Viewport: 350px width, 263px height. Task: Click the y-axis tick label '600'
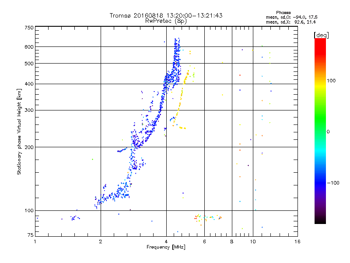point(29,47)
